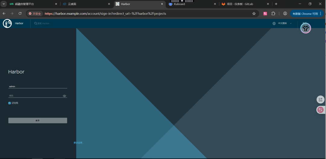The height and width of the screenshot is (159, 326).
Task: Click the UIS favicon on first tab
Action: point(11,4)
